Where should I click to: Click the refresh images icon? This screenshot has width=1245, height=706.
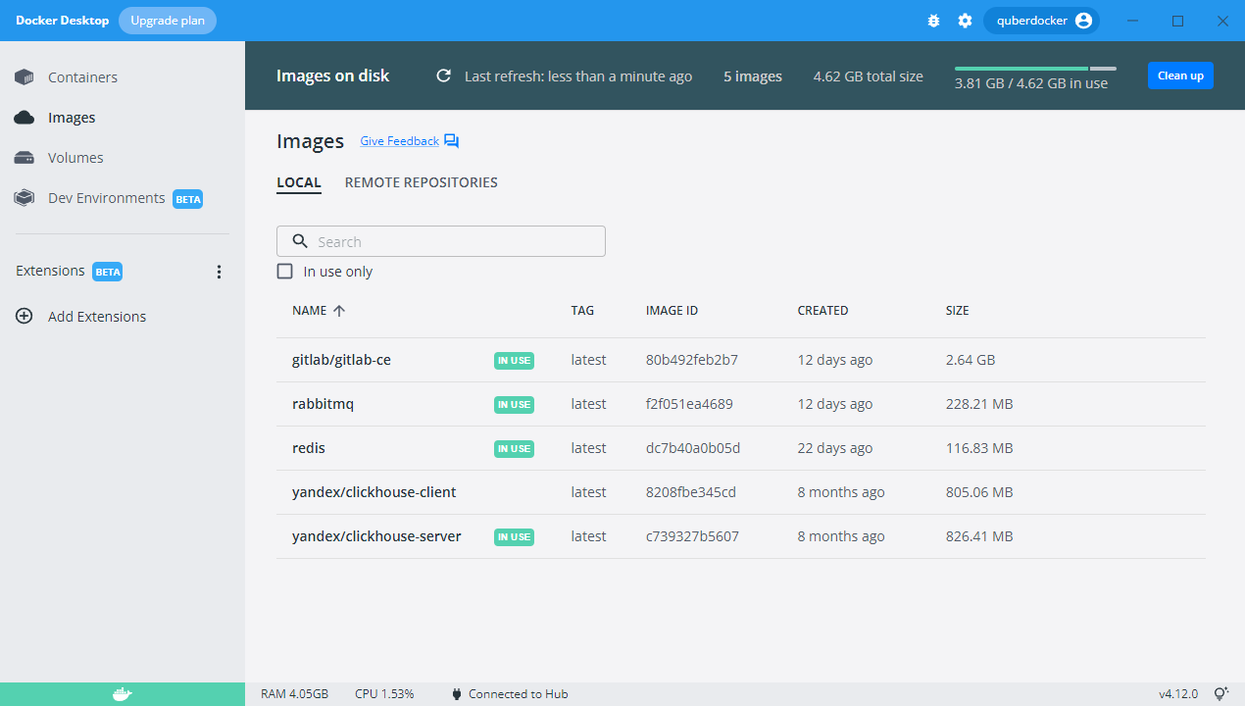[x=444, y=76]
